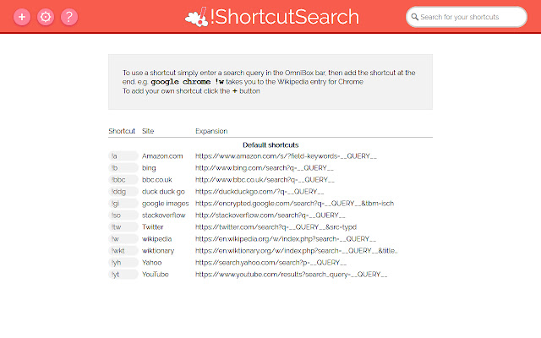Image resolution: width=541 pixels, height=338 pixels.
Task: Select the !a shortcut pill
Action: pyautogui.click(x=123, y=156)
